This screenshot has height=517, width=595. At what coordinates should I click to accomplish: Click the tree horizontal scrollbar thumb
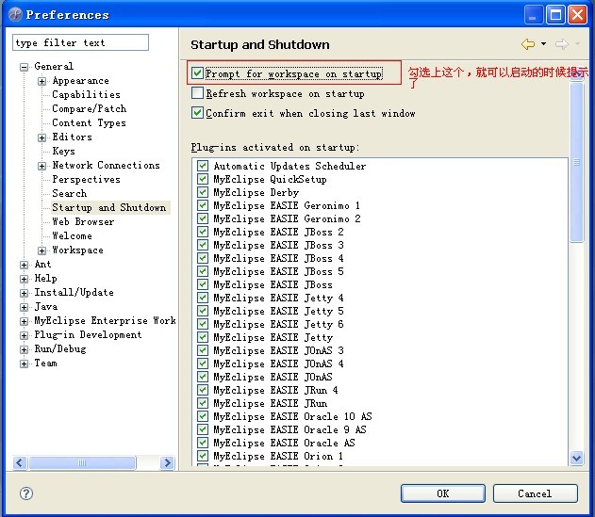pyautogui.click(x=82, y=462)
